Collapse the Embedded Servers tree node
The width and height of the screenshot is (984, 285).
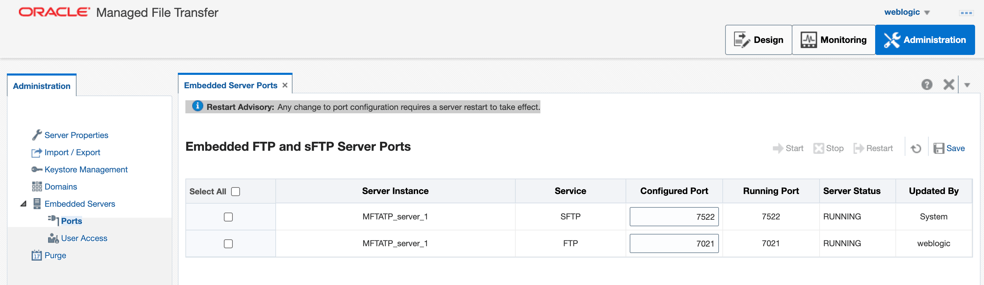click(x=23, y=204)
